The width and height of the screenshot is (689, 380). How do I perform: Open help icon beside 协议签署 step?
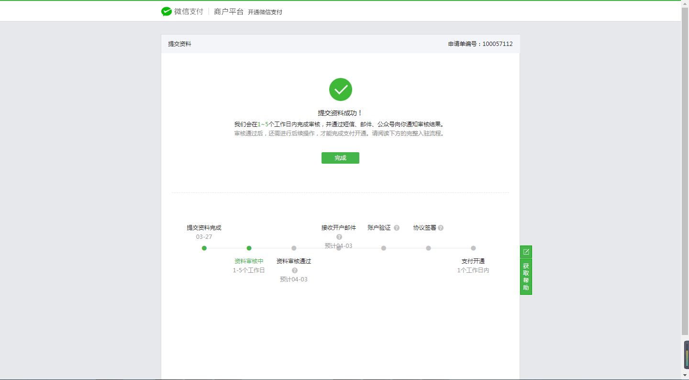441,228
